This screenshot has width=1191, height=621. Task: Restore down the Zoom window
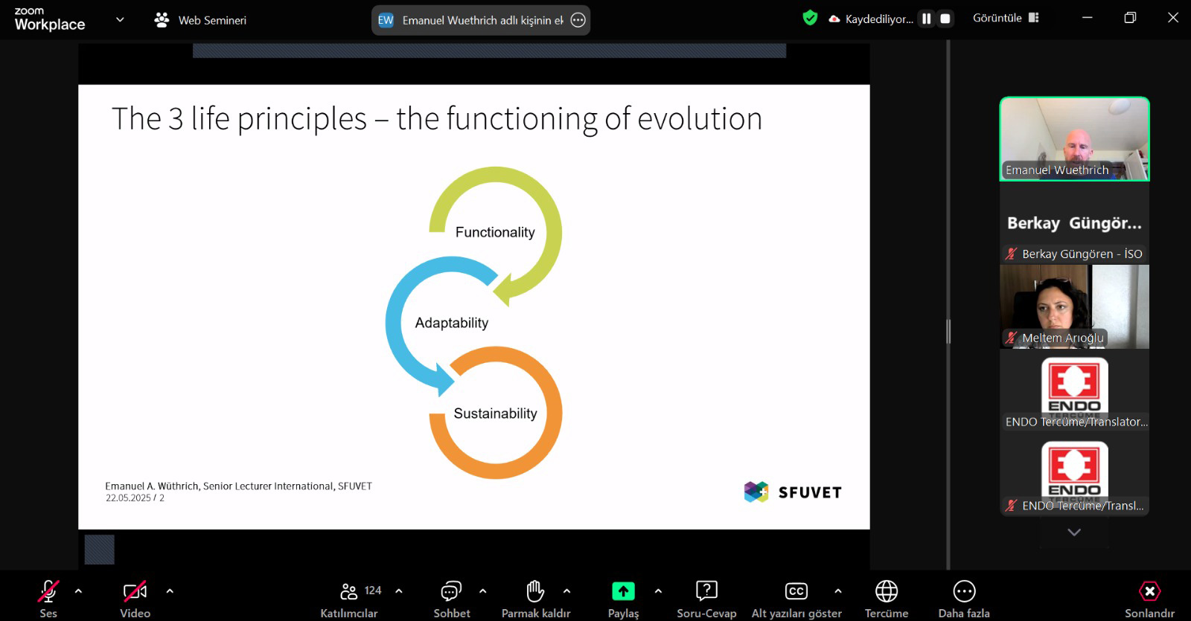pyautogui.click(x=1130, y=18)
